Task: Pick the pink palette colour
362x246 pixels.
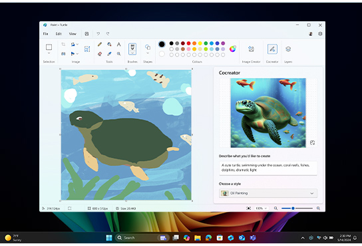Action: pyautogui.click(x=188, y=49)
